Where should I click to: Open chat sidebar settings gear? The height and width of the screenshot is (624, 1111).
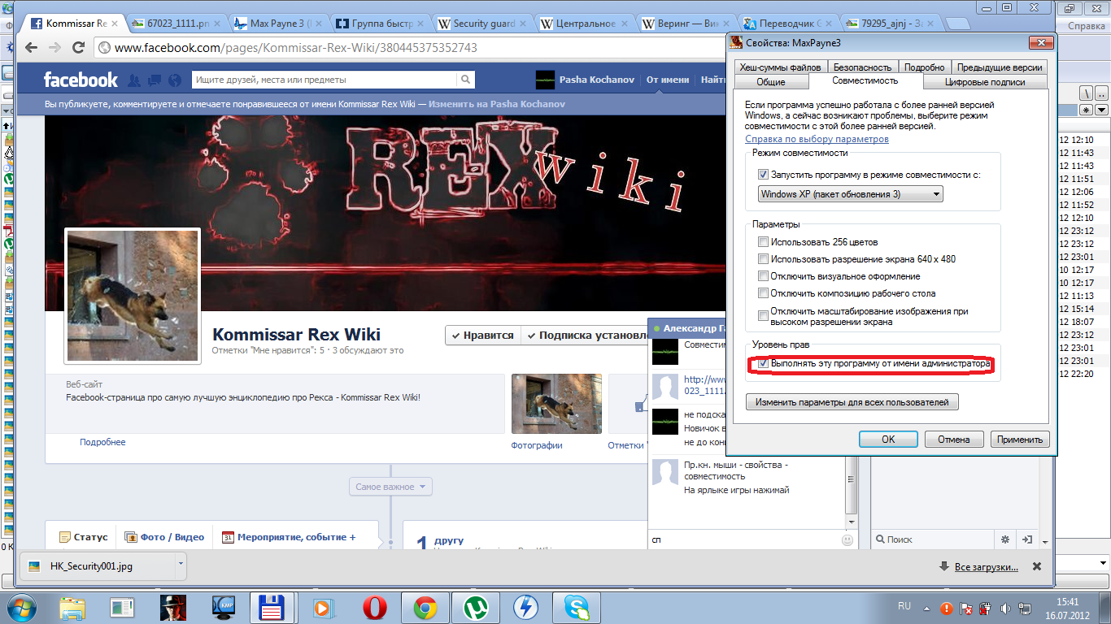[1004, 539]
